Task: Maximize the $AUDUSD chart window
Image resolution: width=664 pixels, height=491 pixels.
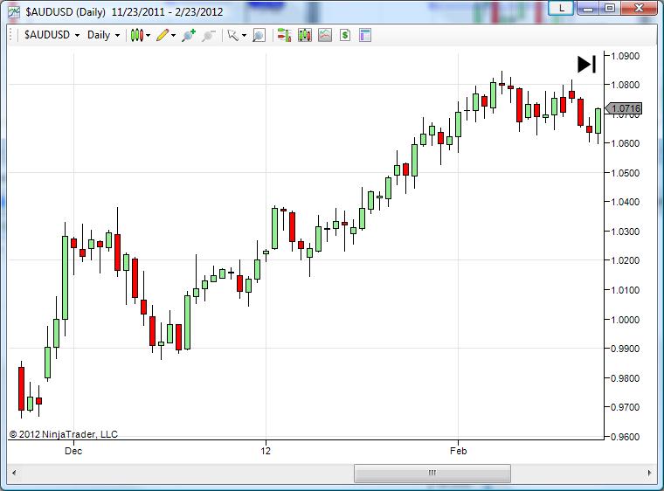Action: [610, 8]
